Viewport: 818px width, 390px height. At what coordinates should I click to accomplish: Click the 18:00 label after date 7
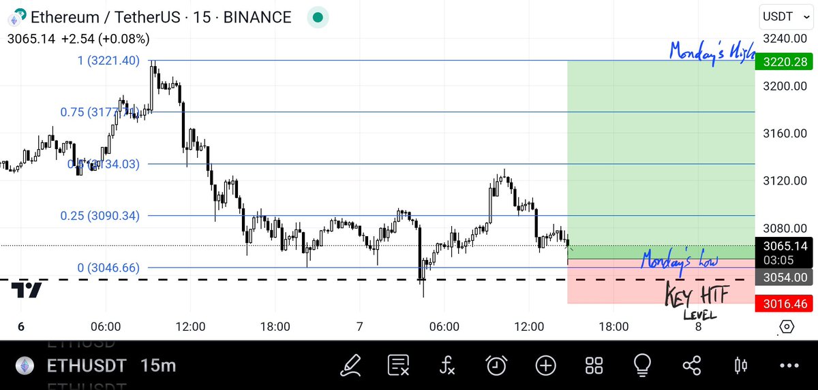[613, 327]
